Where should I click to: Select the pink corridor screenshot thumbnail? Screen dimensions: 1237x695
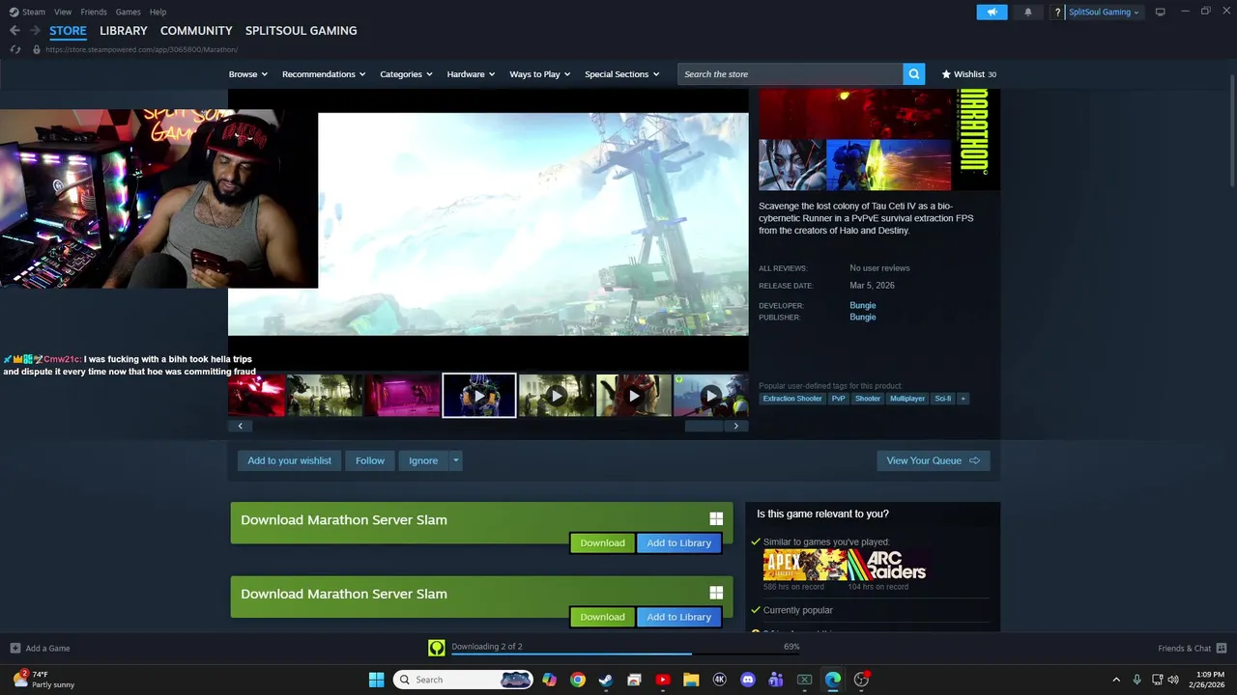pos(402,396)
